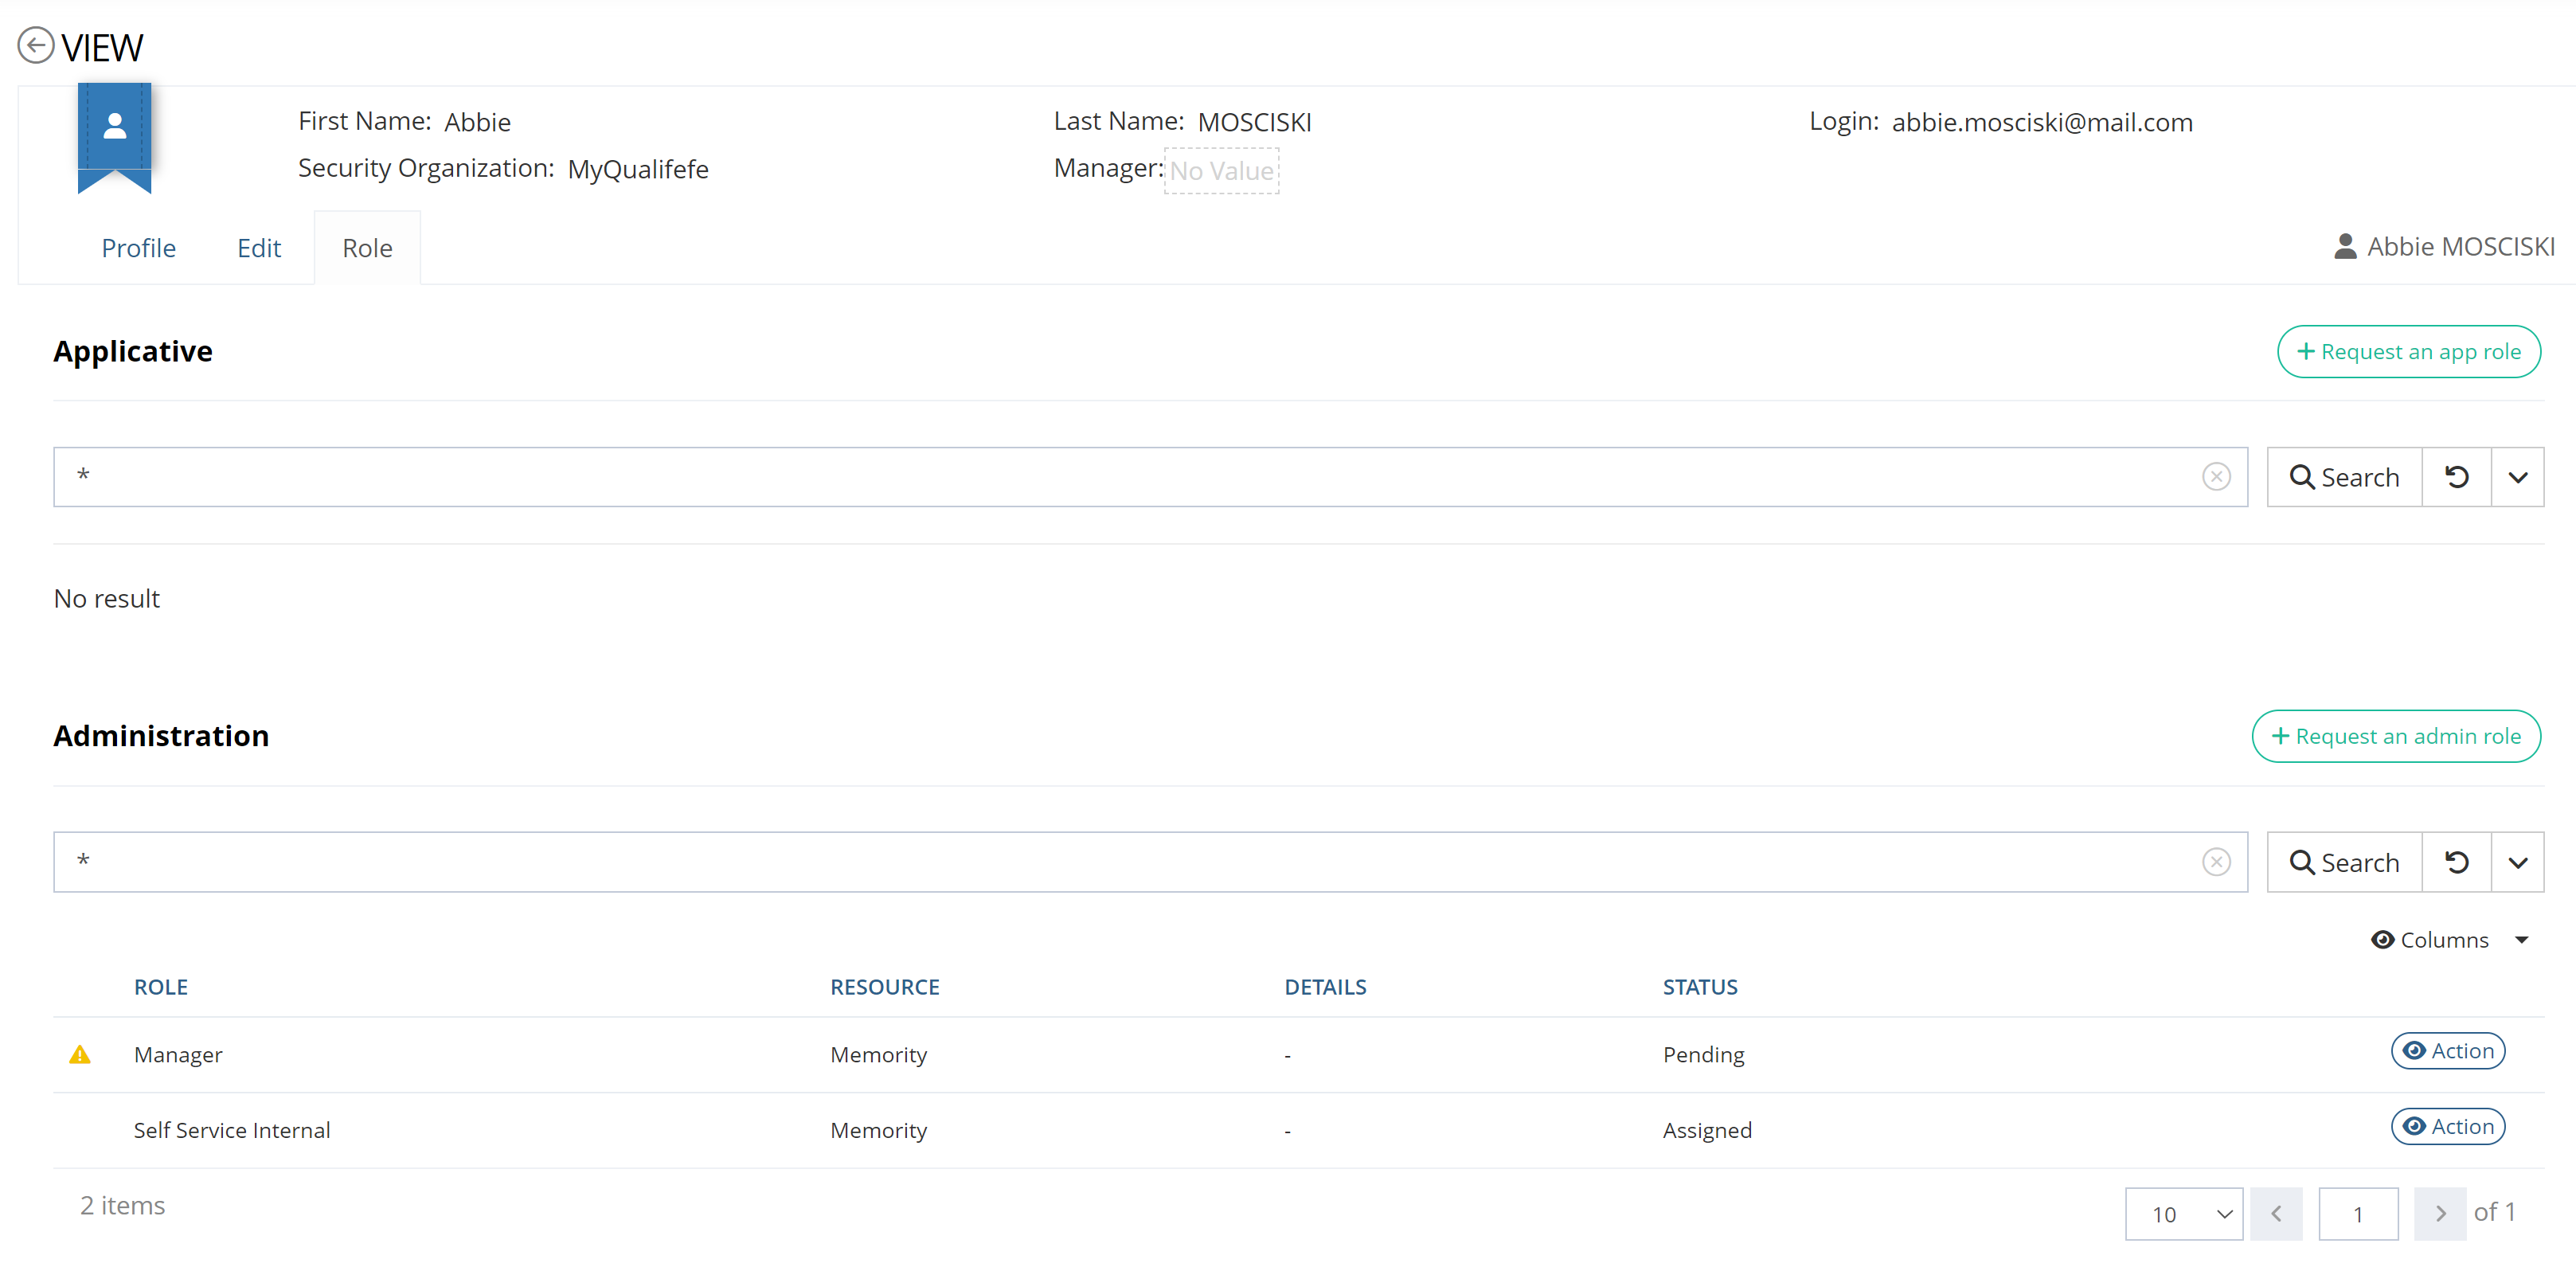Viewport: 2576px width, 1267px height.
Task: Go to the next page of results
Action: (2439, 1213)
